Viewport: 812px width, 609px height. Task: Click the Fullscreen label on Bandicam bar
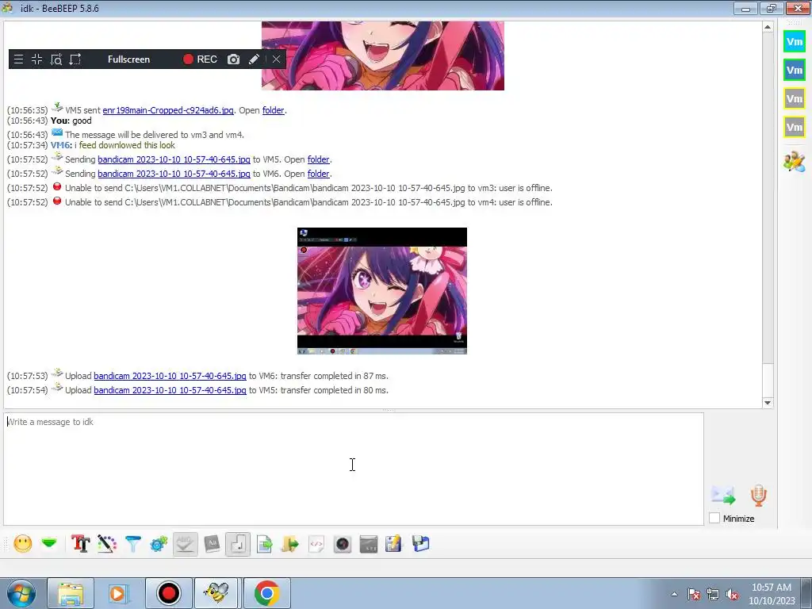coord(129,59)
